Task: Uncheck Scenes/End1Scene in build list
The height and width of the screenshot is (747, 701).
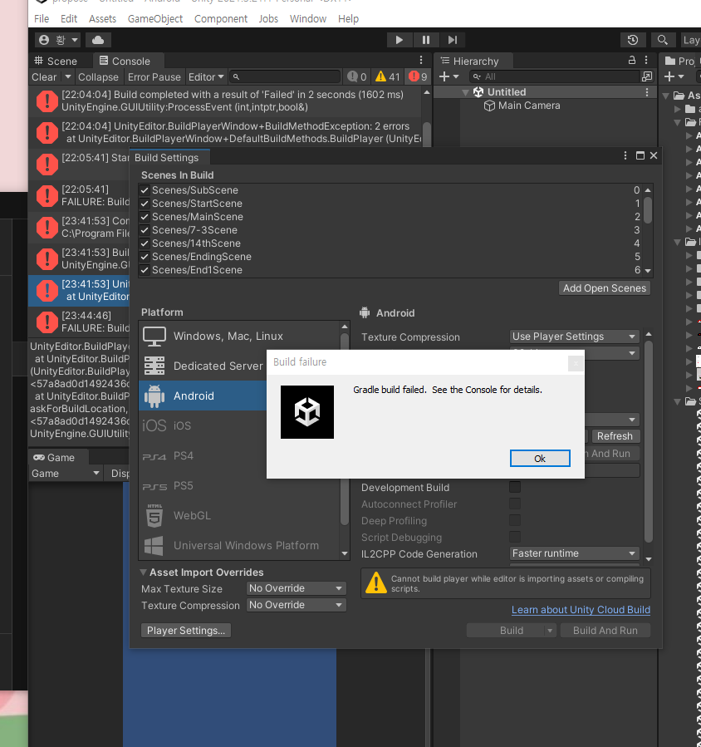Action: click(x=145, y=270)
